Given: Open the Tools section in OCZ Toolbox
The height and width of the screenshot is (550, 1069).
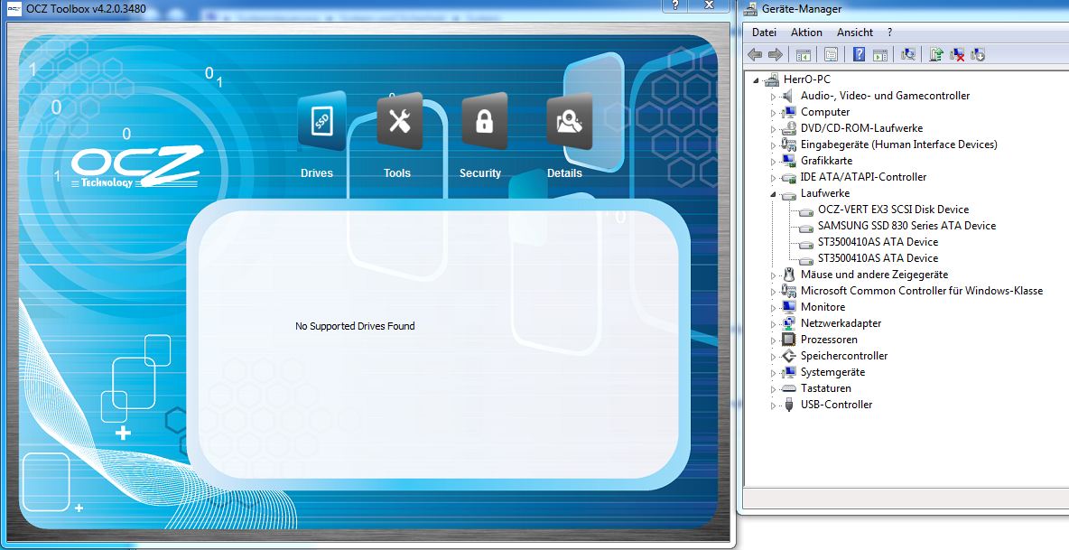Looking at the screenshot, I should coord(399,122).
